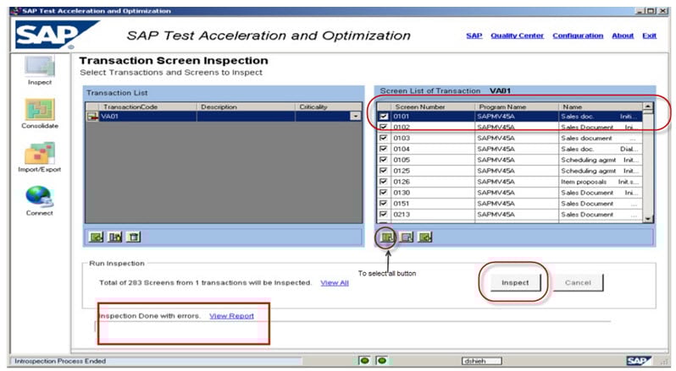Open the Quality Center menu link
The width and height of the screenshot is (676, 371).
[x=517, y=35]
